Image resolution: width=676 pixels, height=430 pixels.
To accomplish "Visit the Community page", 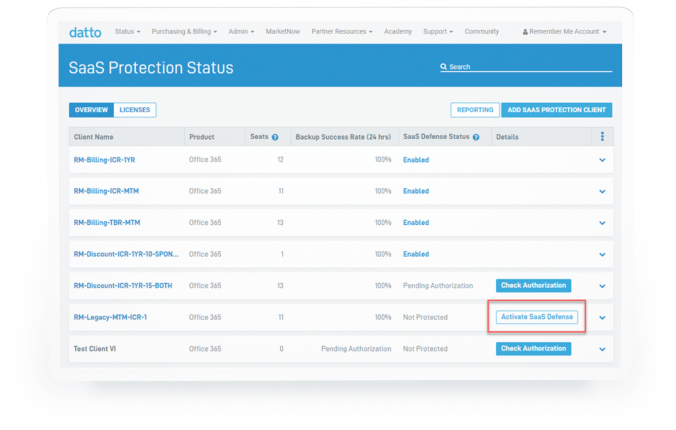I will point(481,31).
